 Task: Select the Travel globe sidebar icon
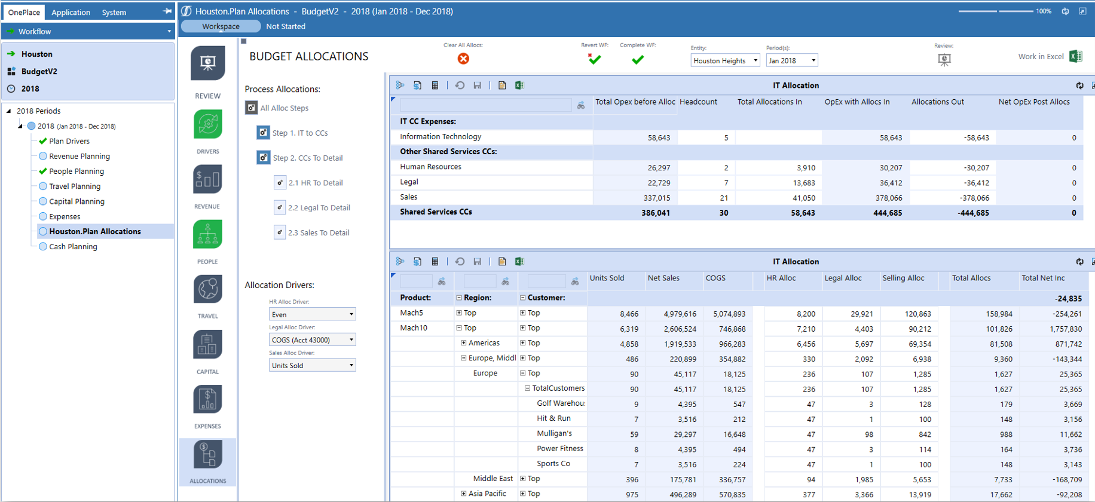[207, 290]
